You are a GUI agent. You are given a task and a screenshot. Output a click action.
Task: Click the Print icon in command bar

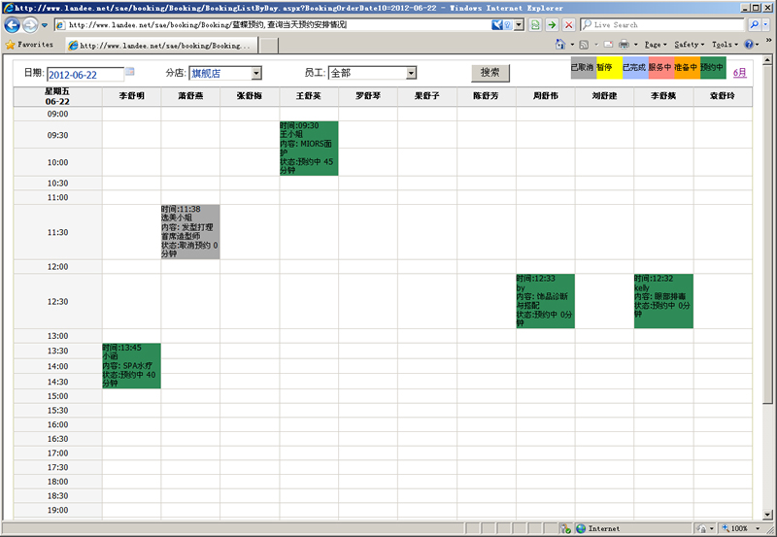click(623, 45)
